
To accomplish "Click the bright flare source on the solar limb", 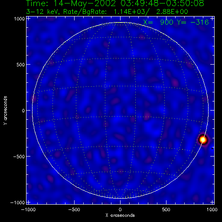I will click(x=203, y=140).
